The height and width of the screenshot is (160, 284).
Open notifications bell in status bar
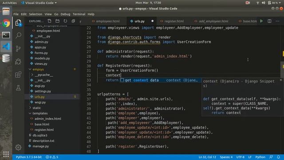pos(279,157)
